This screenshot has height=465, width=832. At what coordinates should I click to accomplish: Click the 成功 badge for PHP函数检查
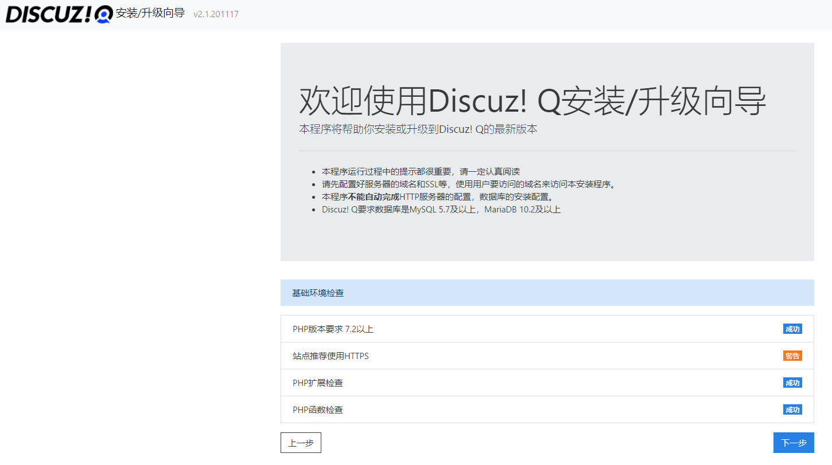(x=792, y=409)
